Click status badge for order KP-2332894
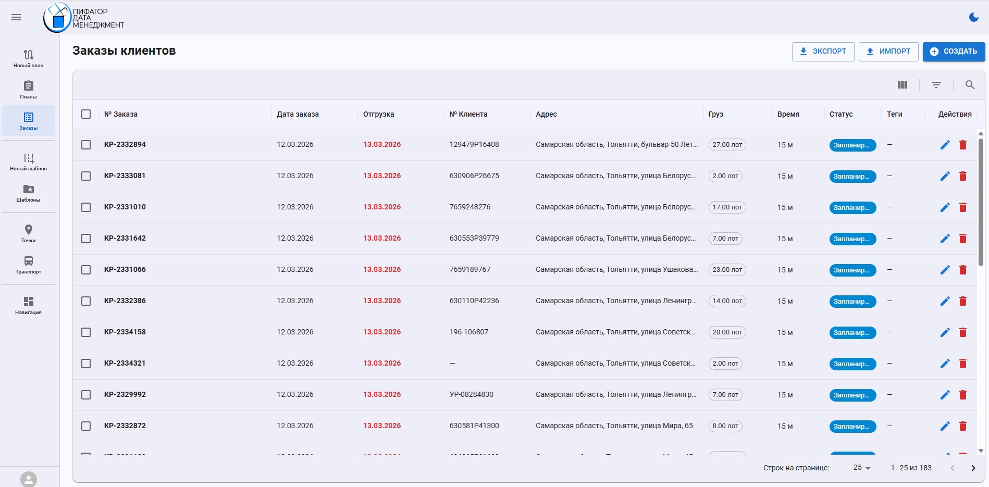Image resolution: width=989 pixels, height=487 pixels. [852, 145]
